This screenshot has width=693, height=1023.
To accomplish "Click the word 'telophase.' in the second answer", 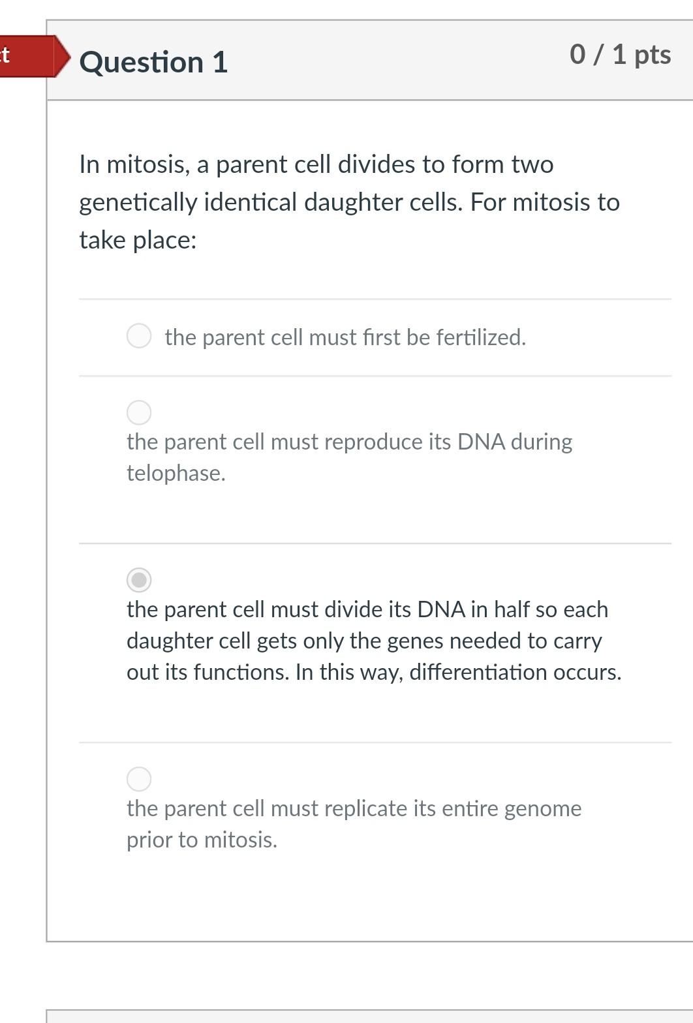I will (x=176, y=473).
